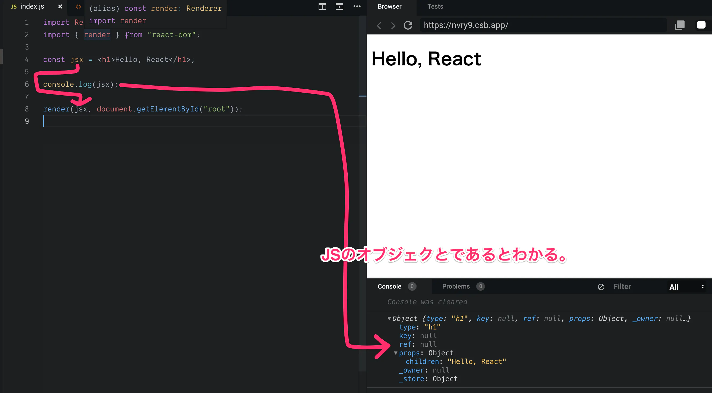Clear the console output
This screenshot has width=712, height=393.
[x=601, y=287]
